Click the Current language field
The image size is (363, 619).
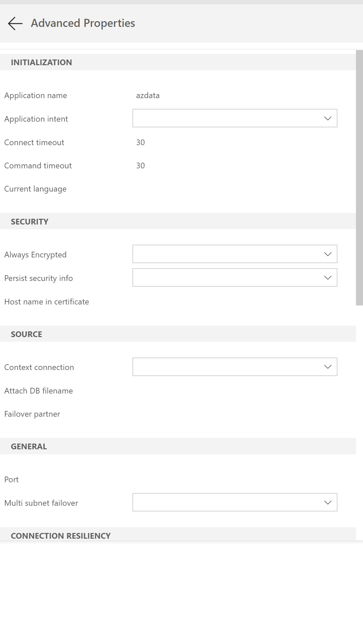point(202,189)
